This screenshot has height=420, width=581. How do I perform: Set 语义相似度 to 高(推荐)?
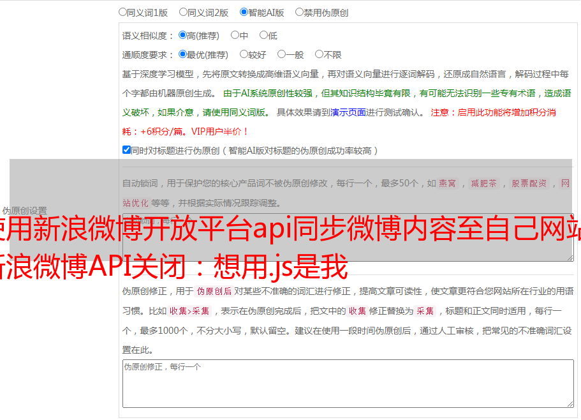click(182, 35)
